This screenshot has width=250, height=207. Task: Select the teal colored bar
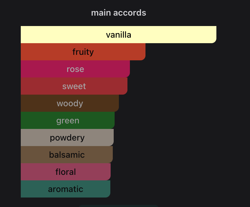(x=65, y=189)
